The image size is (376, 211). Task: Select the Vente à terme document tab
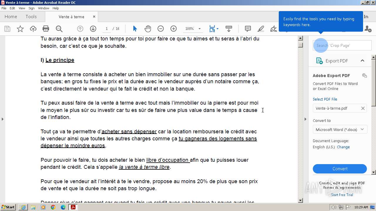(71, 17)
